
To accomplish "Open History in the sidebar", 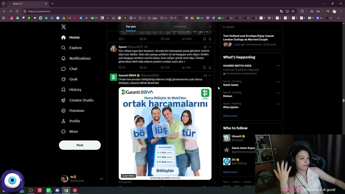I will point(71,90).
